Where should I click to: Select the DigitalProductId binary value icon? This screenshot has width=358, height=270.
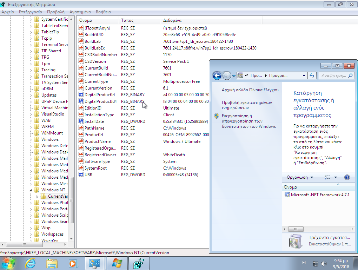pyautogui.click(x=81, y=94)
